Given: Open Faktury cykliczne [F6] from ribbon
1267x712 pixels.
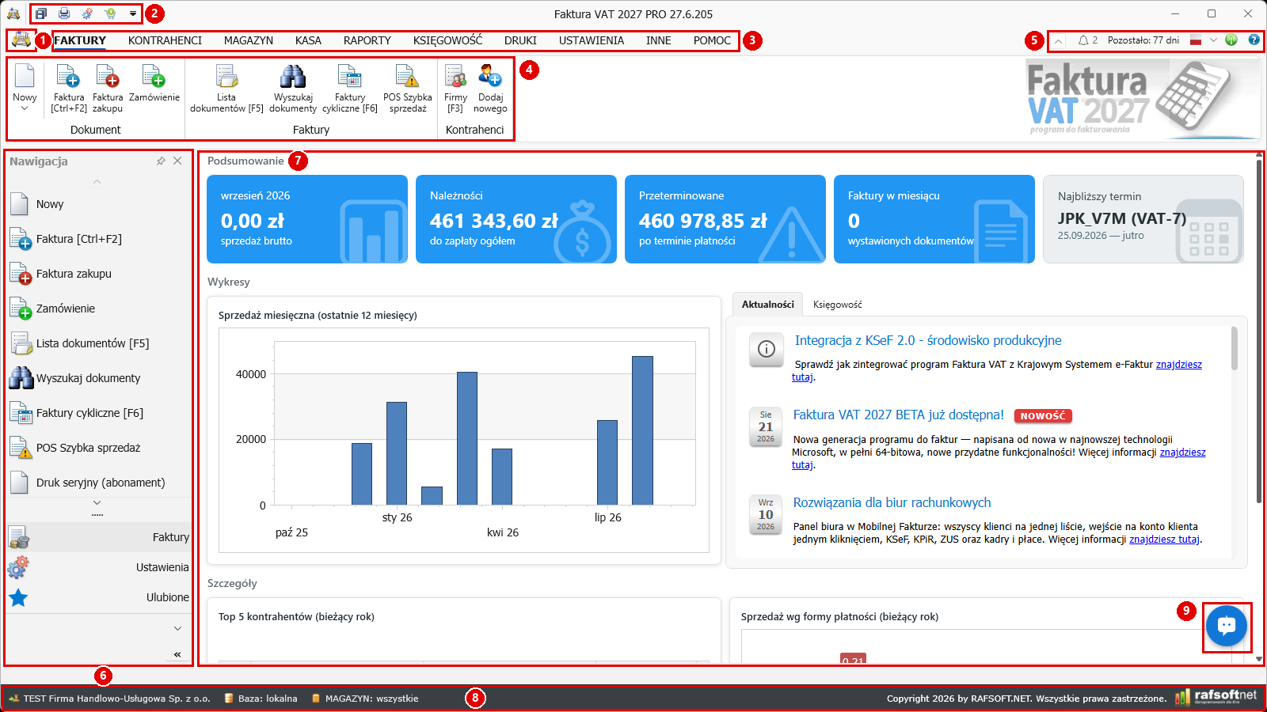Looking at the screenshot, I should point(350,88).
